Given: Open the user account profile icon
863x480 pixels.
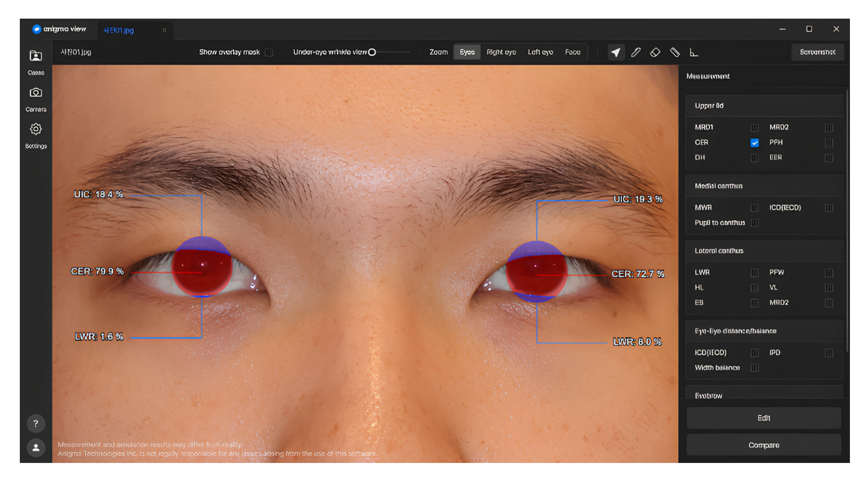Looking at the screenshot, I should coord(36,447).
